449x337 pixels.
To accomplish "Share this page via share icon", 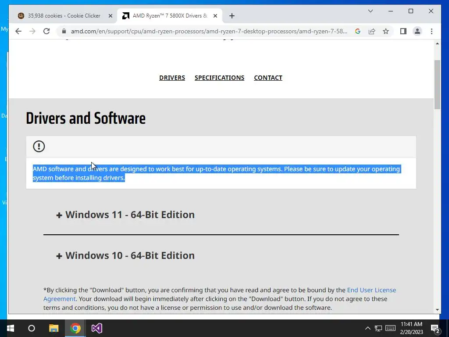I will click(372, 31).
